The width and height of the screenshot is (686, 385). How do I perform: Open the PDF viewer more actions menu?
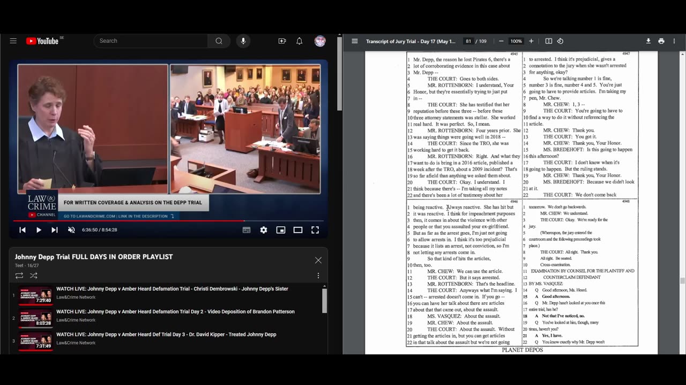(x=674, y=41)
